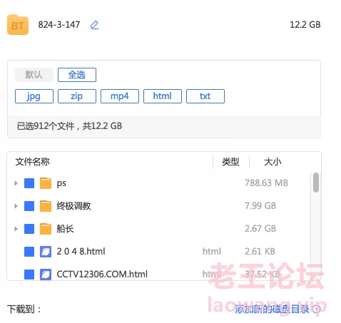Screen dimensions: 341x323
Task: Open the 添加新的磁盘目录 link
Action: coord(272,309)
